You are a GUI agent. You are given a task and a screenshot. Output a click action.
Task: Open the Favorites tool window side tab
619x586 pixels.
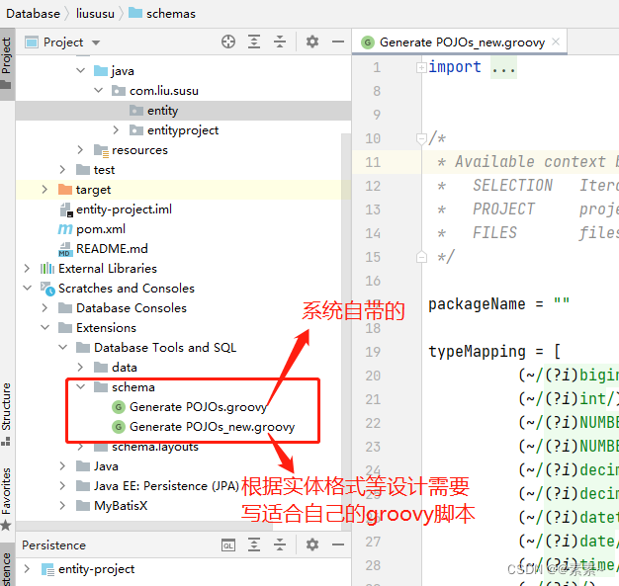pos(6,498)
